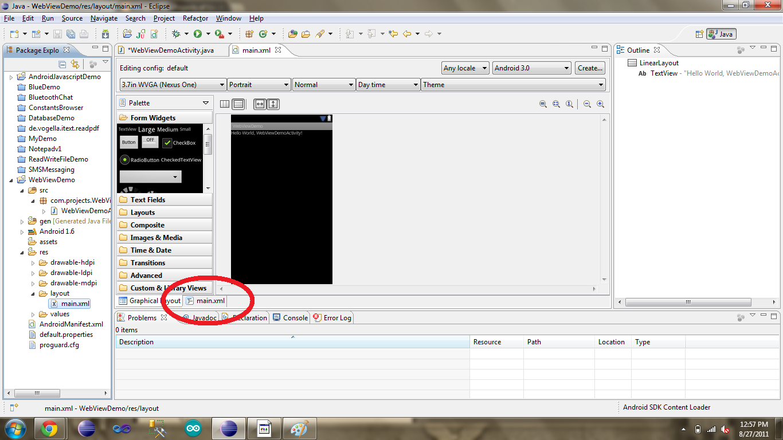Viewport: 783px width, 440px height.
Task: Expand the Layouts category in the Palette
Action: (143, 212)
